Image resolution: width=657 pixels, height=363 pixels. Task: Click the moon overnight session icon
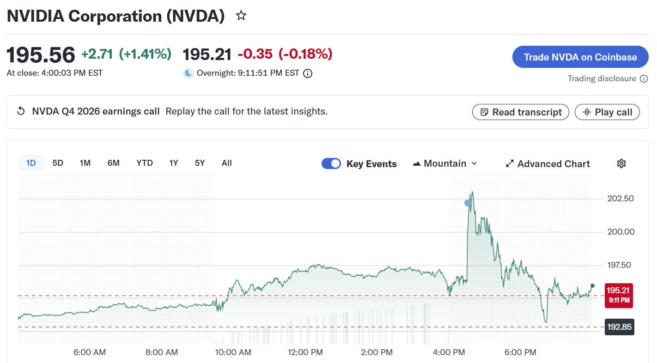[x=188, y=73]
